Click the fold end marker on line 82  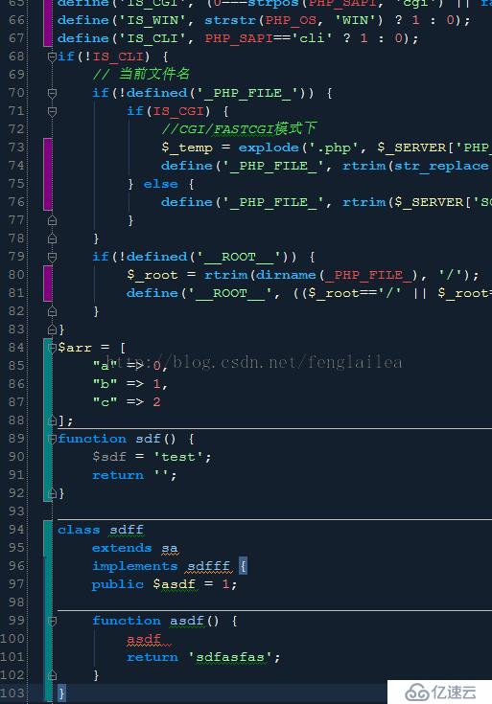(52, 311)
